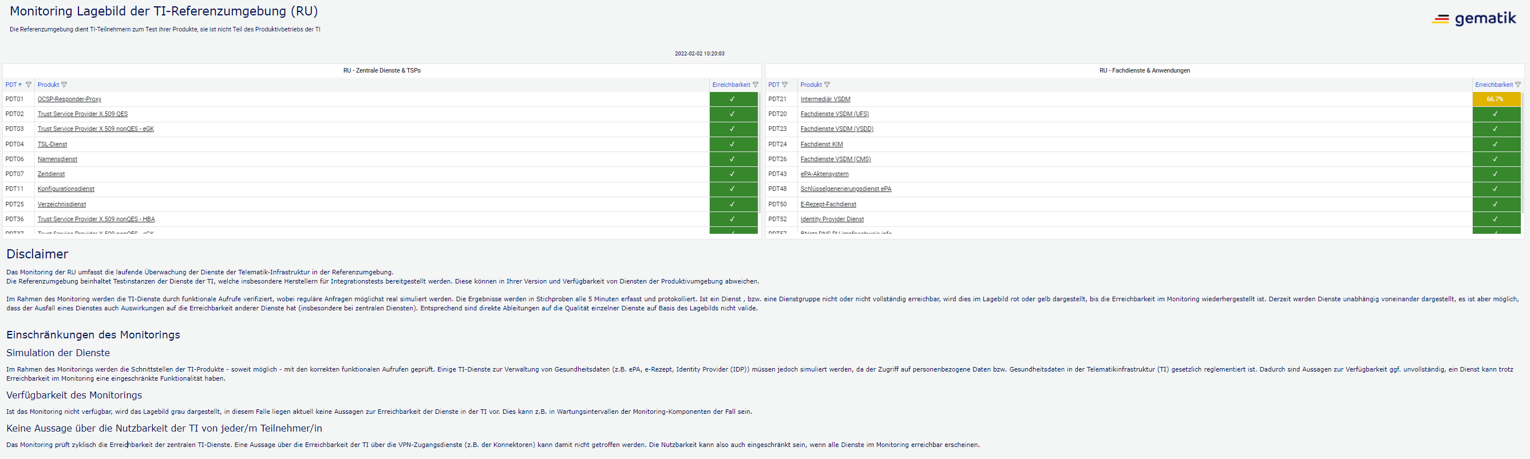Open the Intermediär VSDM link

(x=825, y=99)
